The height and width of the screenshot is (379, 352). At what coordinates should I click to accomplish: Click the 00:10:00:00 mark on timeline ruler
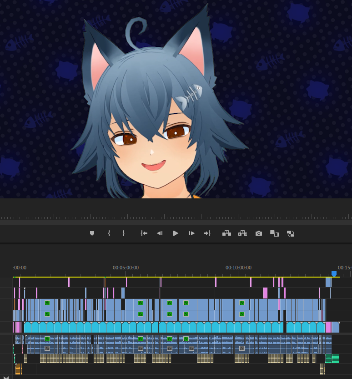(x=238, y=268)
